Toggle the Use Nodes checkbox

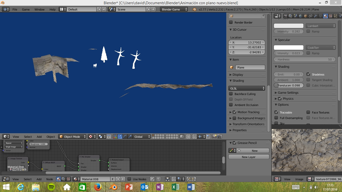[x=129, y=179]
